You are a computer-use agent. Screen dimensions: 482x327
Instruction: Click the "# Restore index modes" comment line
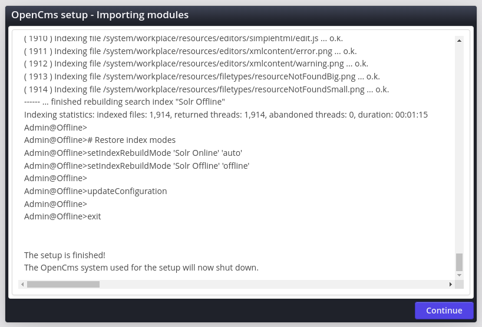click(x=100, y=140)
